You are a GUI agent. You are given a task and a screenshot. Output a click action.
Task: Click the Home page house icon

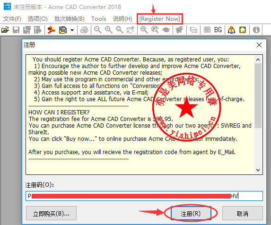coord(243,30)
